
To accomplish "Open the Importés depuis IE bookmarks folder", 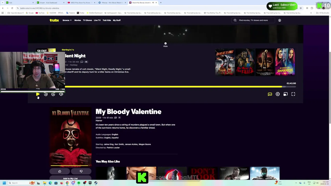I will 16,13.
